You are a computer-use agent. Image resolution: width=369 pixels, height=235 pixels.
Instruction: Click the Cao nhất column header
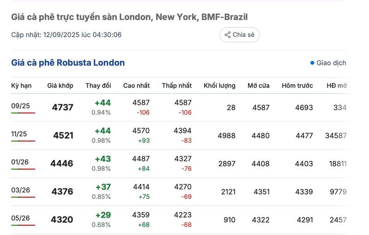[137, 86]
